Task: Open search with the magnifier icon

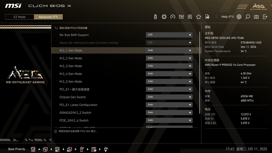Action: pyautogui.click(x=248, y=17)
